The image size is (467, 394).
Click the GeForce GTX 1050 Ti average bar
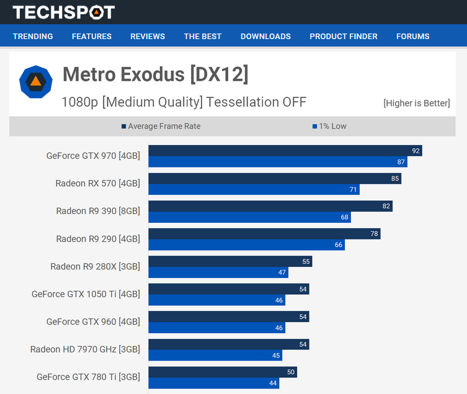[228, 289]
